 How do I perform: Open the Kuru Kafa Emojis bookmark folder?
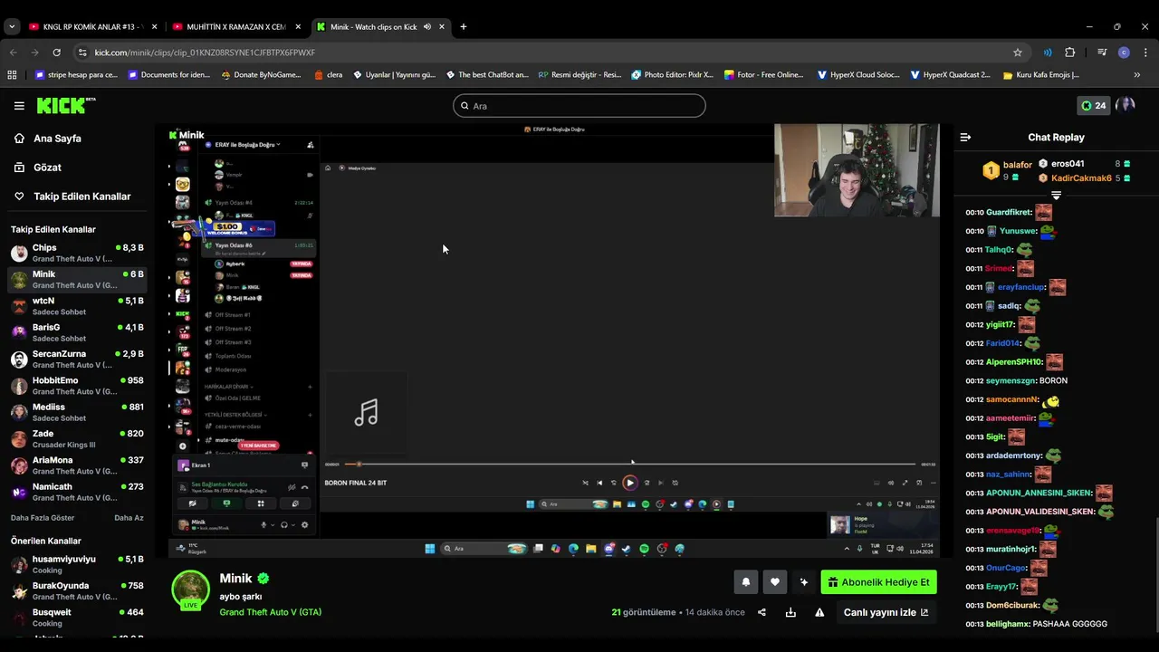click(x=1041, y=75)
